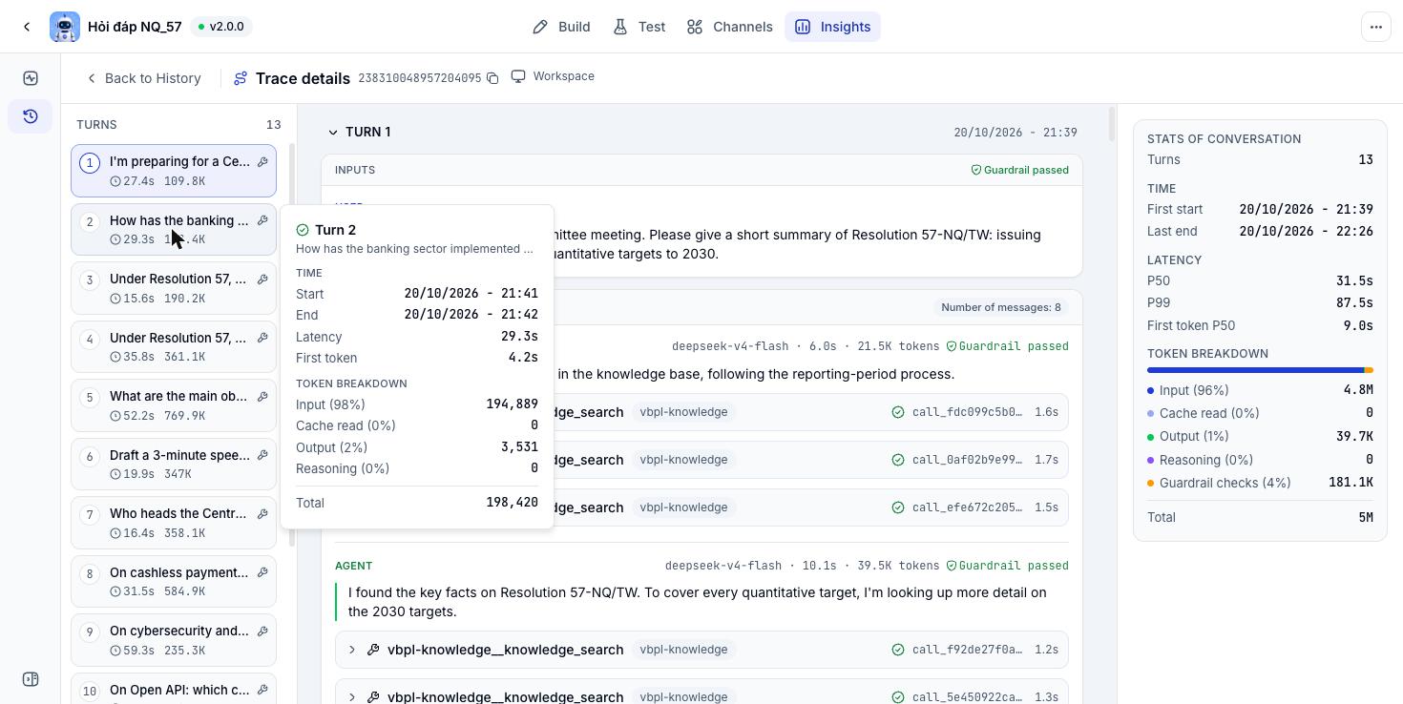Screen dimensions: 1403x704
Task: Select the history clock sidebar icon
Action: [31, 116]
